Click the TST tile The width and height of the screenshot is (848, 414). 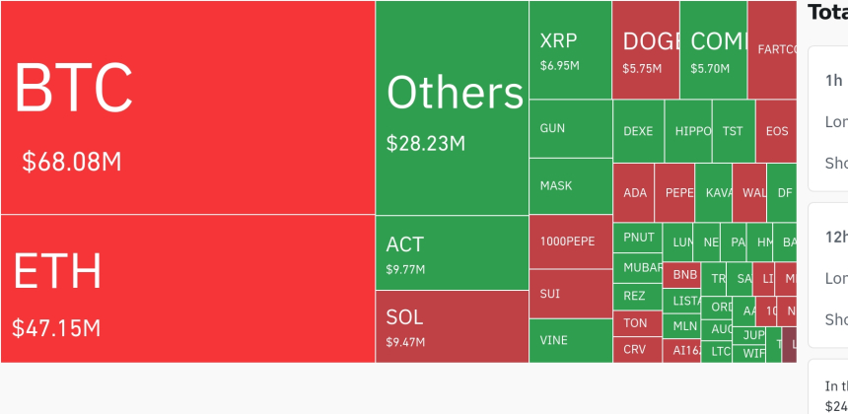pos(733,131)
